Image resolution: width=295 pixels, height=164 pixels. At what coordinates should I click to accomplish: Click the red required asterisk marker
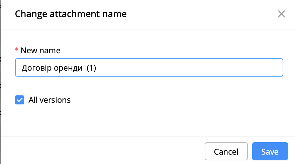coord(17,50)
